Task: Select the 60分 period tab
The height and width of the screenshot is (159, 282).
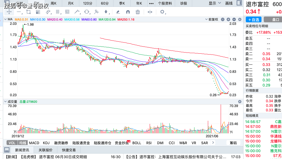Action: (105, 3)
